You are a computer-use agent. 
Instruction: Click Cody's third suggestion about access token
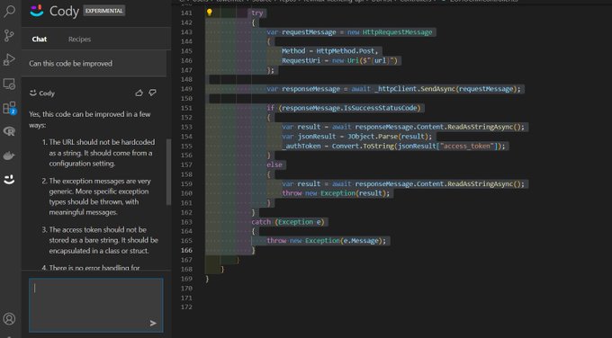point(100,240)
